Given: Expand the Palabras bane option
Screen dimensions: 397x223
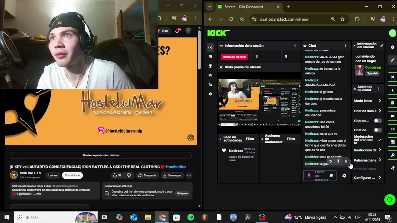Looking at the screenshot, I should pos(368,160).
